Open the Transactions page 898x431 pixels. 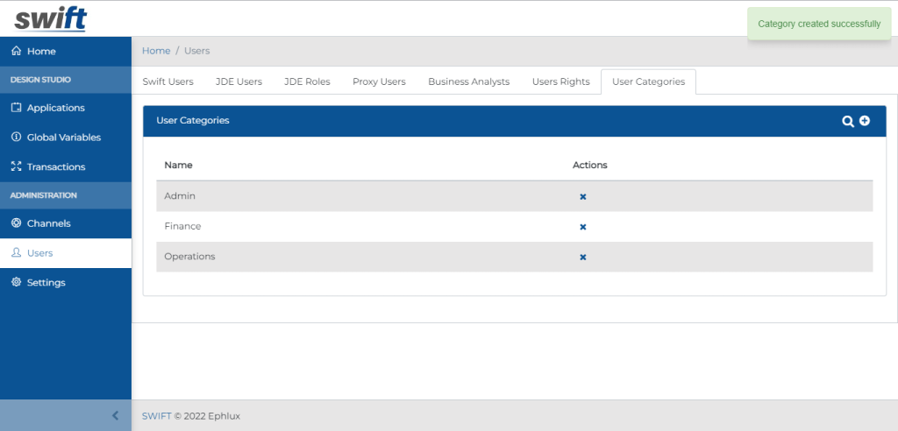(55, 166)
